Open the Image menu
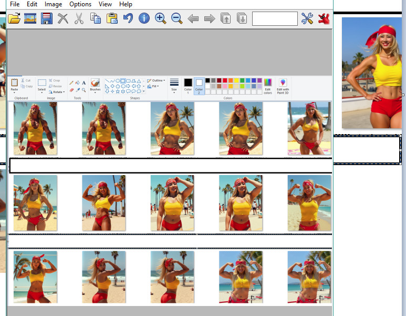This screenshot has height=316, width=406. pyautogui.click(x=54, y=4)
